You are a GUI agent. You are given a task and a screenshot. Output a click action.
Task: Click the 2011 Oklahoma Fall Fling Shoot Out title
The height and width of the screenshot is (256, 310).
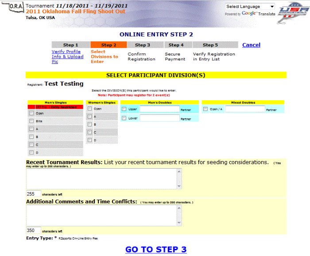[75, 11]
